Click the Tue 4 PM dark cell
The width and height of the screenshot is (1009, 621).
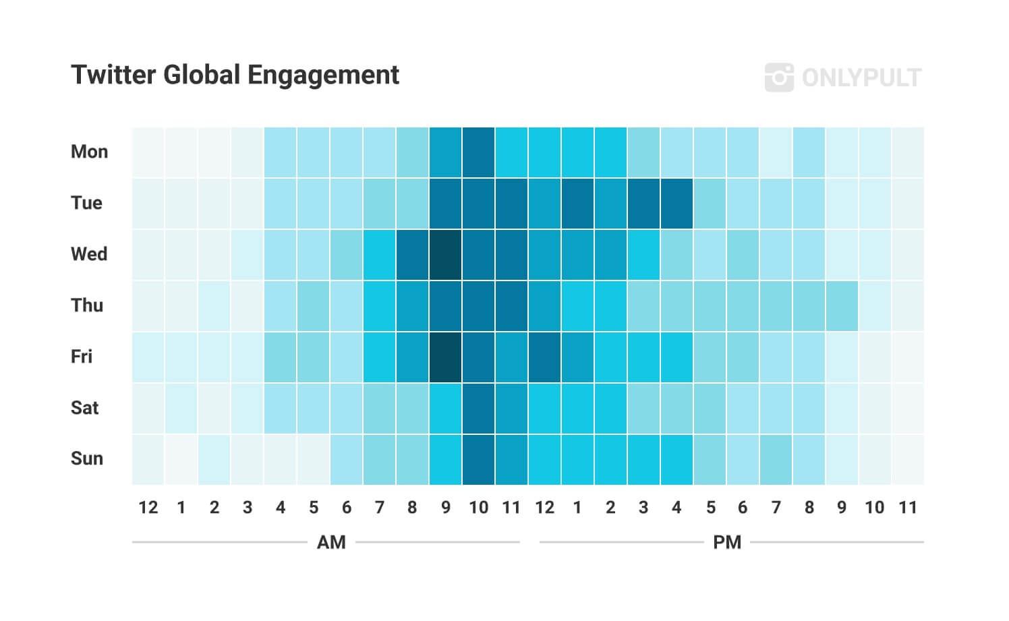tap(676, 204)
